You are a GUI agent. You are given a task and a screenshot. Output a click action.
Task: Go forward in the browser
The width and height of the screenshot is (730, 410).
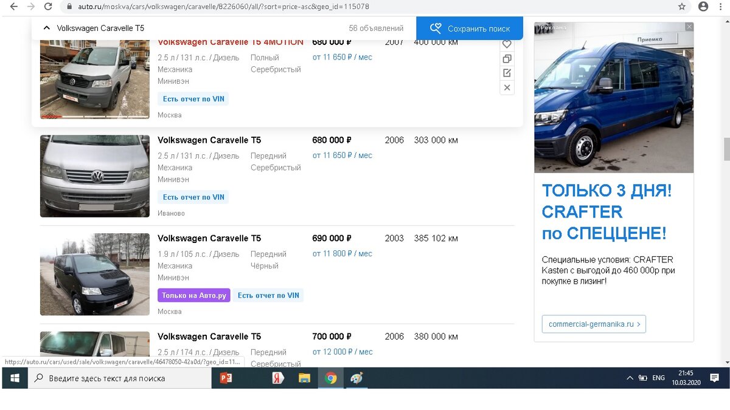[31, 7]
